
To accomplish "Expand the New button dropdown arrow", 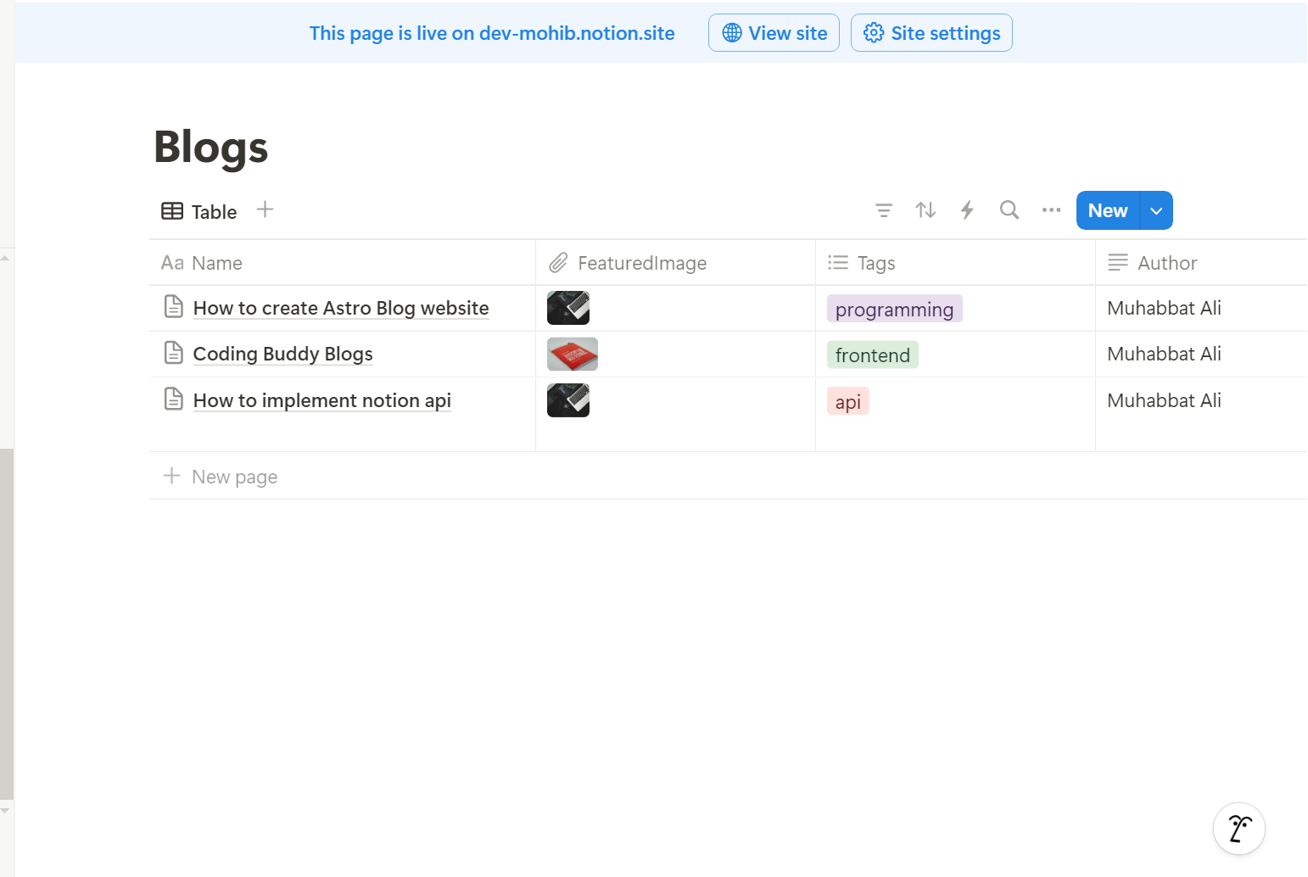I will point(1155,211).
